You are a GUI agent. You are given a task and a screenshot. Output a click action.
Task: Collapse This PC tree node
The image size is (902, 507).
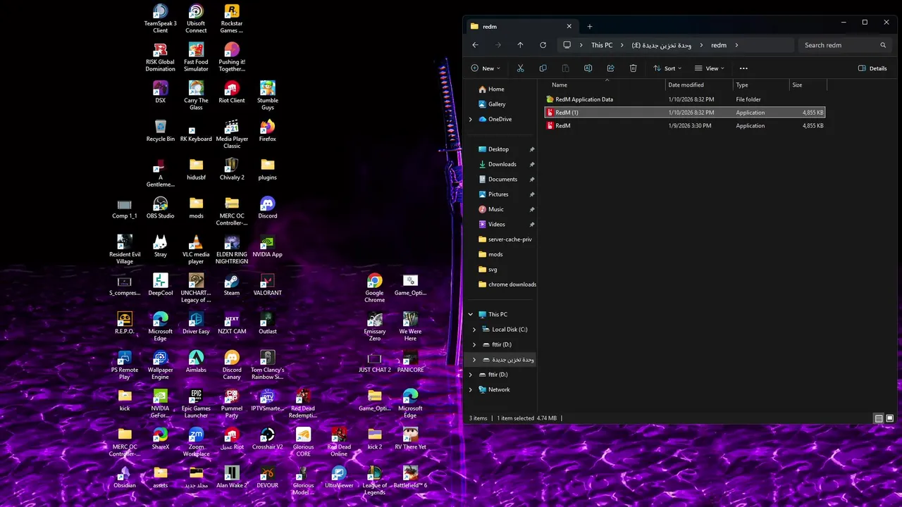(x=470, y=314)
